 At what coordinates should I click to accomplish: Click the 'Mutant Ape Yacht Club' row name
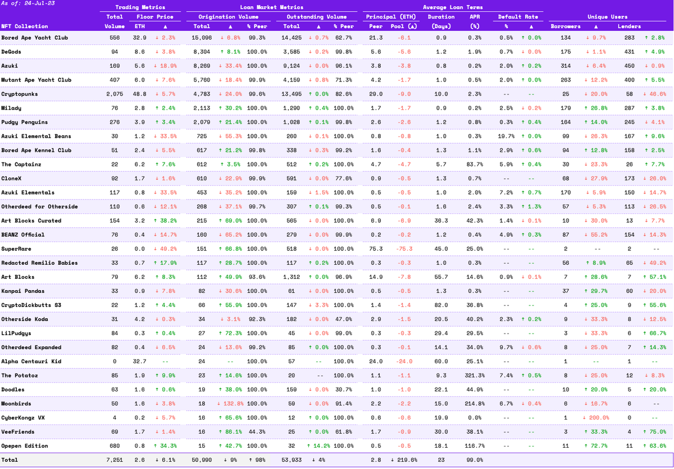[x=37, y=80]
